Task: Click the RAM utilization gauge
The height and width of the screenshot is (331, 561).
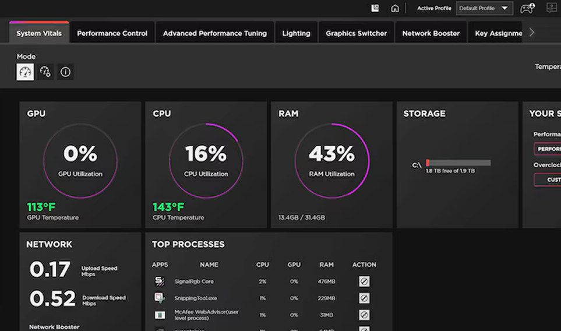Action: pyautogui.click(x=331, y=160)
